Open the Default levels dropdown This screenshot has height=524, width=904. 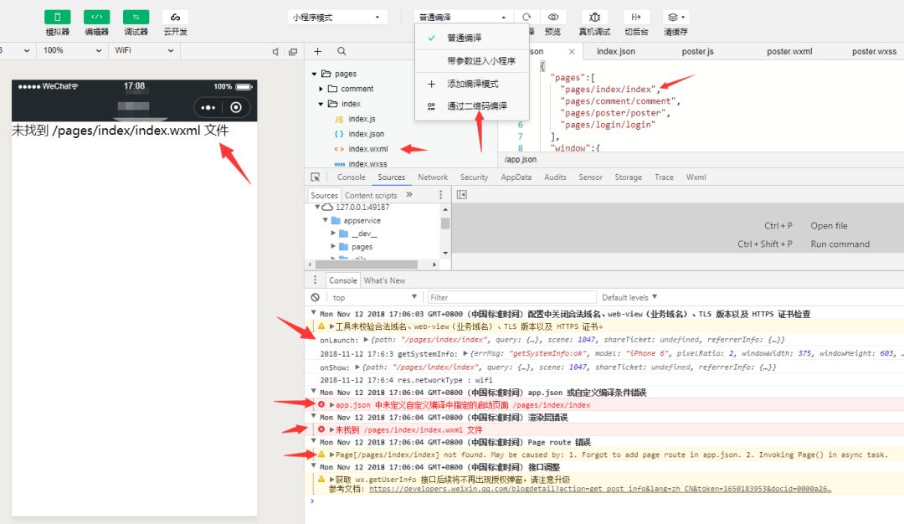[629, 297]
